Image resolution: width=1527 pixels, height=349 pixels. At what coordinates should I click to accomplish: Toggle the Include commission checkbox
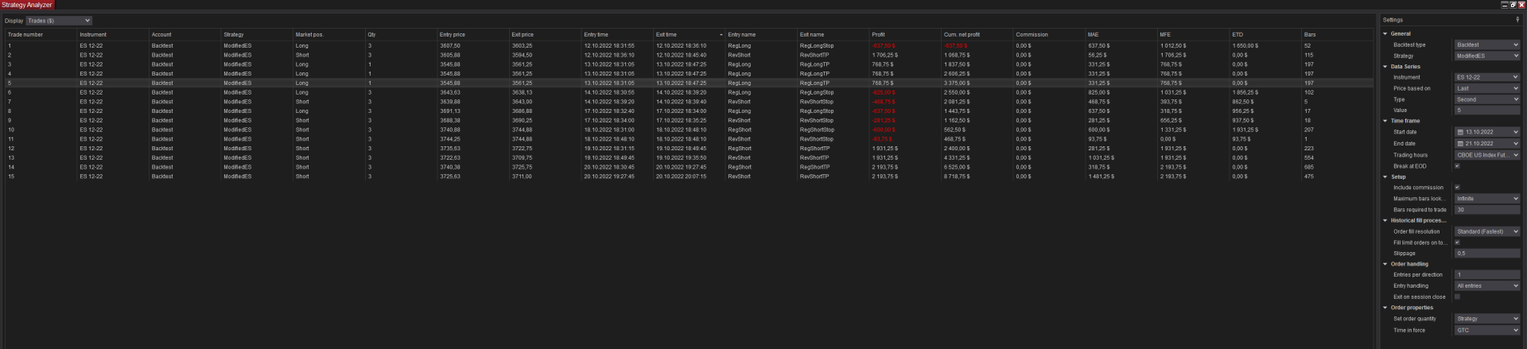click(1457, 188)
